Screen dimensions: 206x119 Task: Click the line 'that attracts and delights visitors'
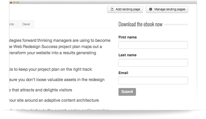coord(42,90)
